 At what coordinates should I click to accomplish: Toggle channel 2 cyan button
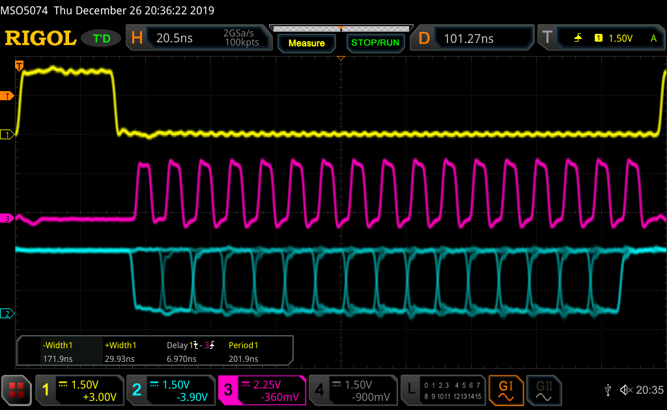point(171,390)
